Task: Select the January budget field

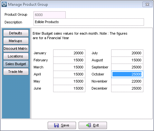Action: [69, 53]
